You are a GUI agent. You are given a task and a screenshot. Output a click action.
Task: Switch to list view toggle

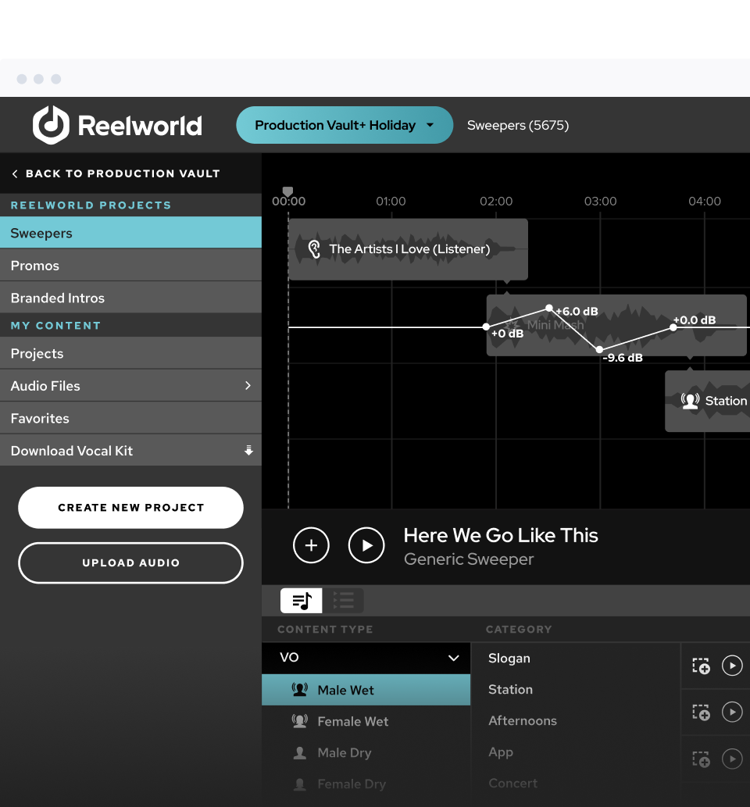click(x=343, y=601)
